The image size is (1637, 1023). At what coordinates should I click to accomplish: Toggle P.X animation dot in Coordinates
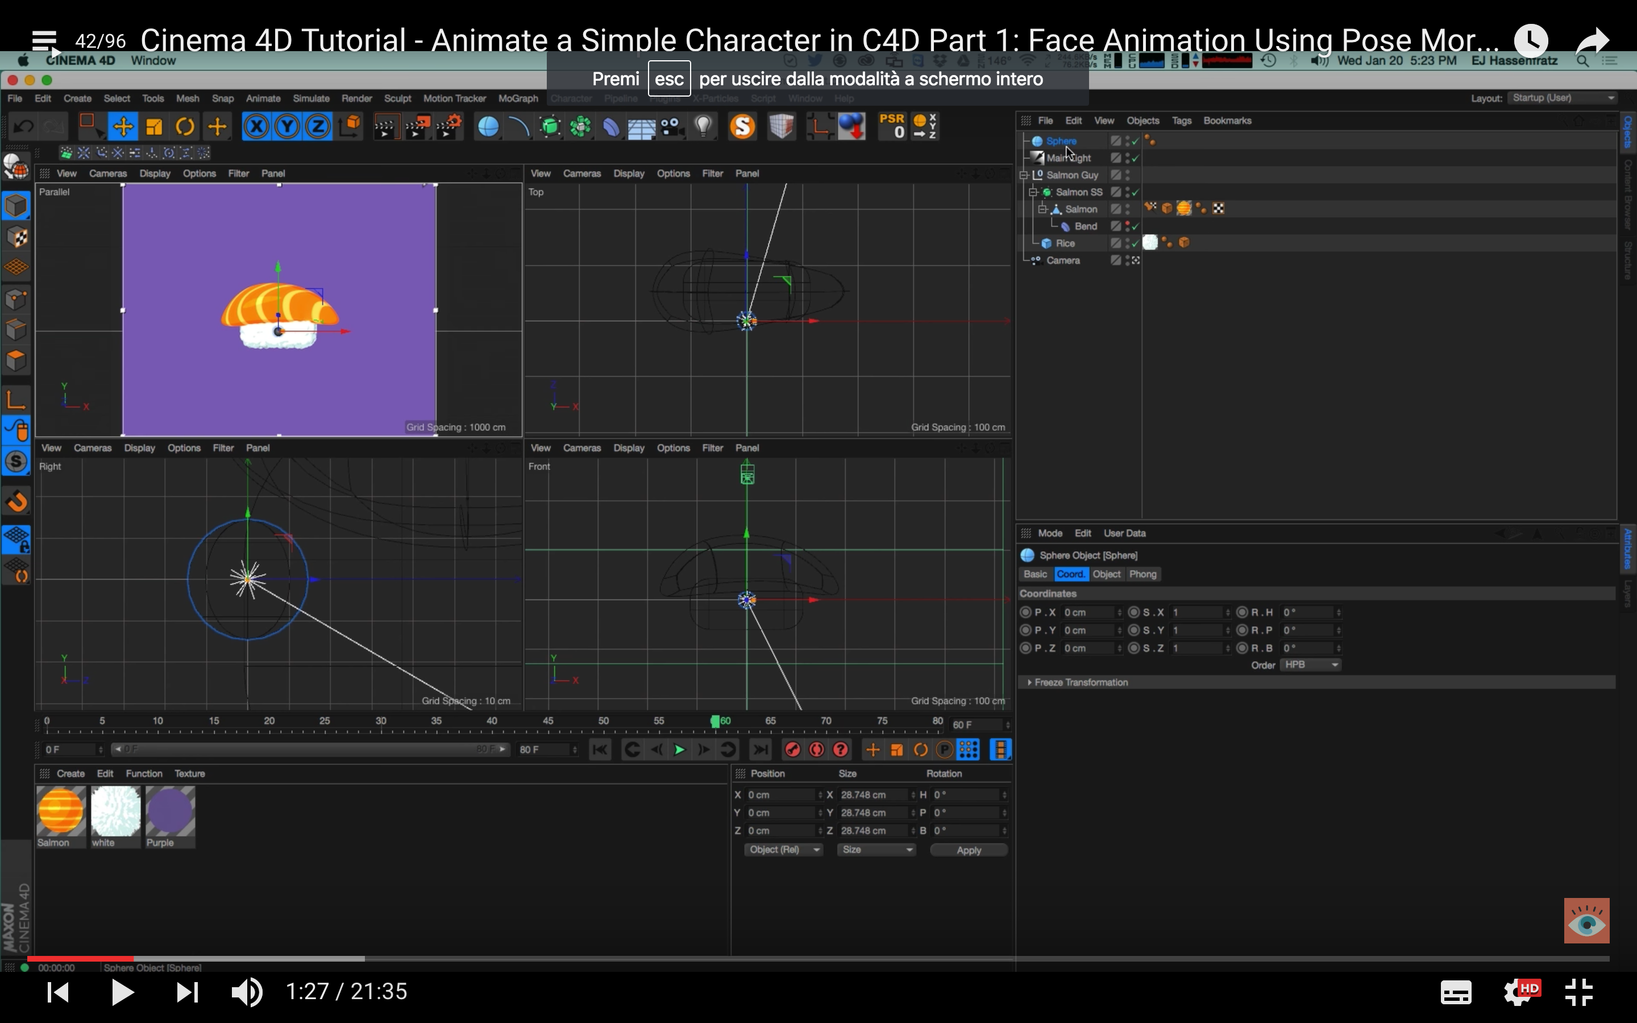(x=1025, y=612)
